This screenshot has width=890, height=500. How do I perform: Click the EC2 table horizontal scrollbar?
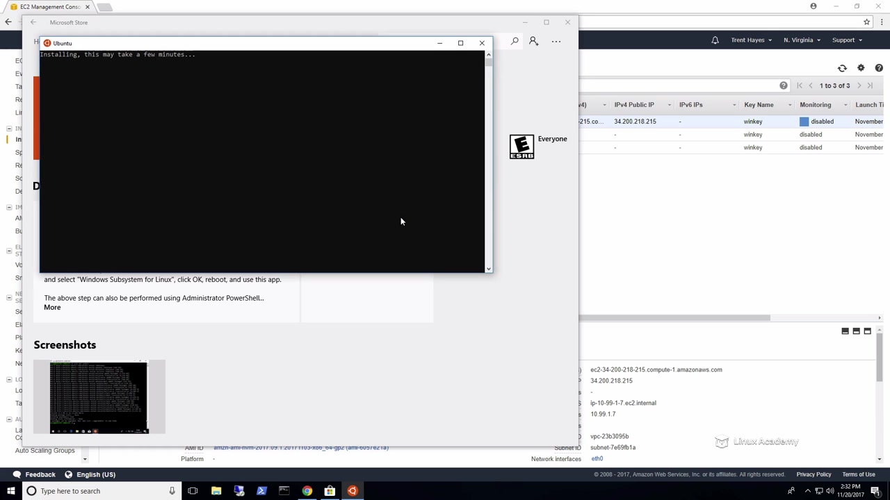[x=674, y=318]
